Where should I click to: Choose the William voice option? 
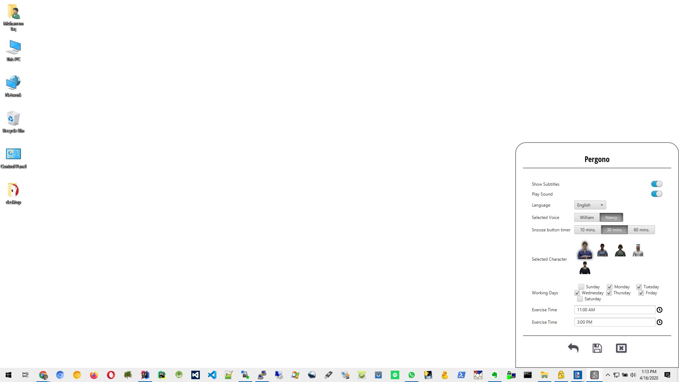(587, 218)
